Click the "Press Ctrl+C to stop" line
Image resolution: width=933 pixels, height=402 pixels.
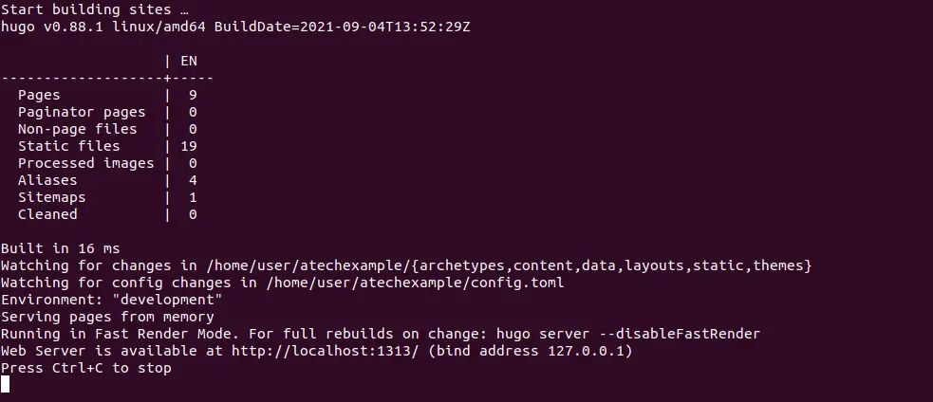coord(85,368)
